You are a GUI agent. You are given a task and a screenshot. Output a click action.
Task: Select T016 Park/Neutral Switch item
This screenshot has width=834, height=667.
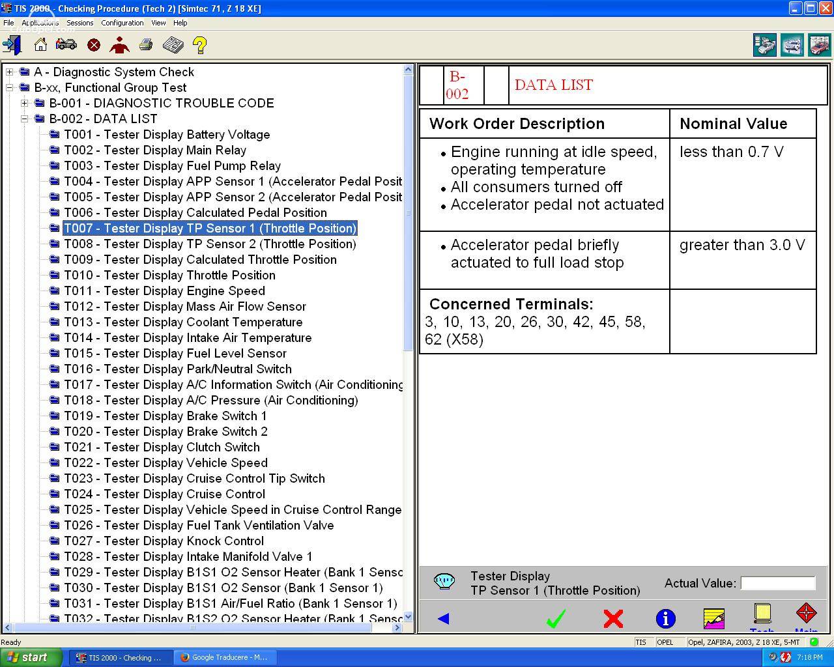pos(178,369)
